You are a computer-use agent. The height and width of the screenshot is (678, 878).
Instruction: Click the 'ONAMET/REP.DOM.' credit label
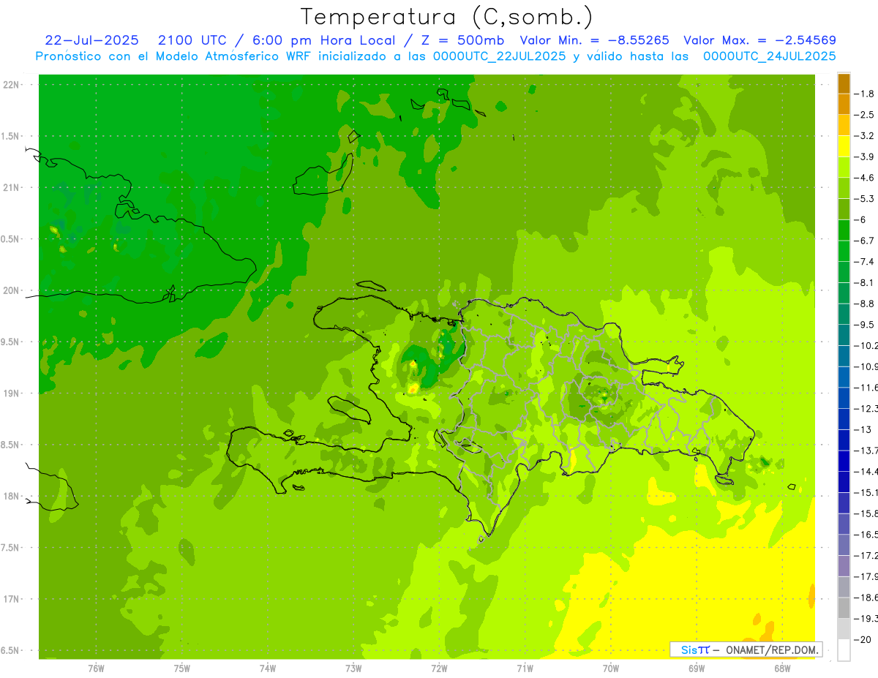tap(773, 649)
